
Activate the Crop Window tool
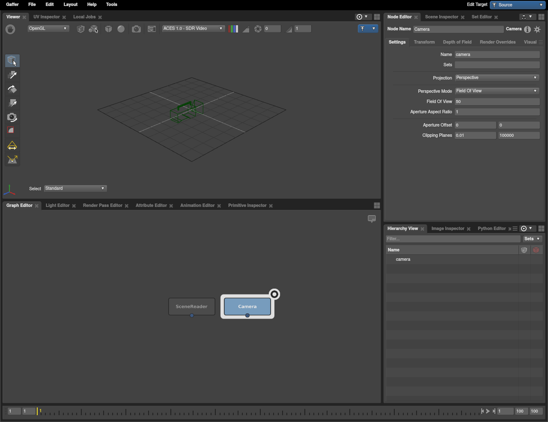[12, 130]
